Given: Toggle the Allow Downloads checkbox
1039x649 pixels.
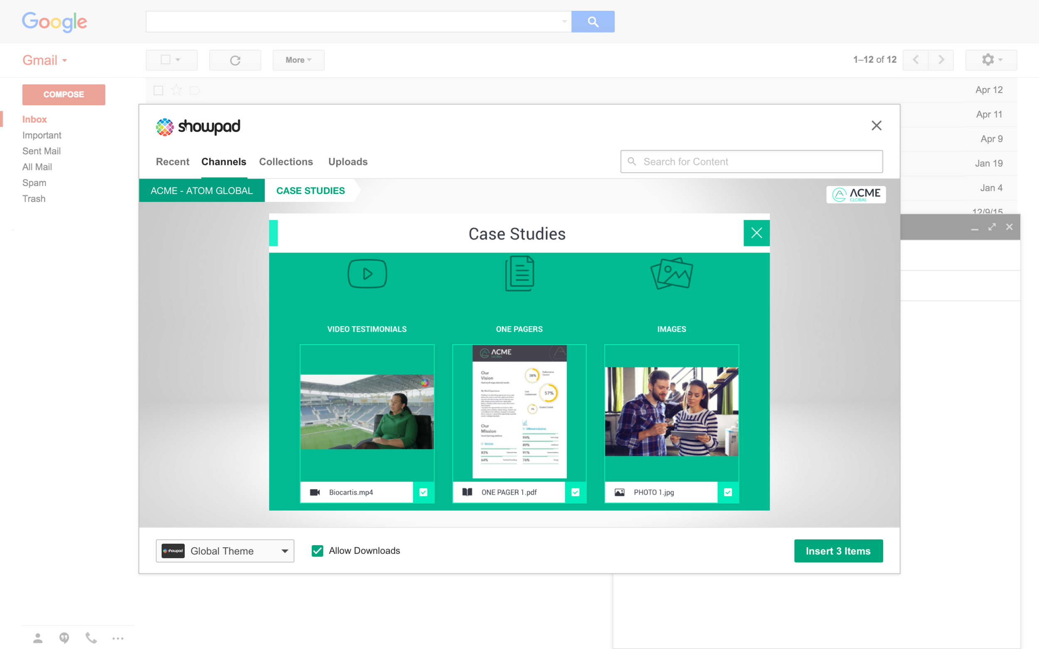Looking at the screenshot, I should pos(318,551).
